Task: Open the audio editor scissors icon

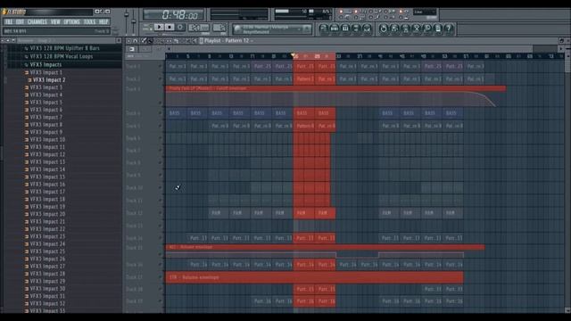Action: click(x=417, y=29)
